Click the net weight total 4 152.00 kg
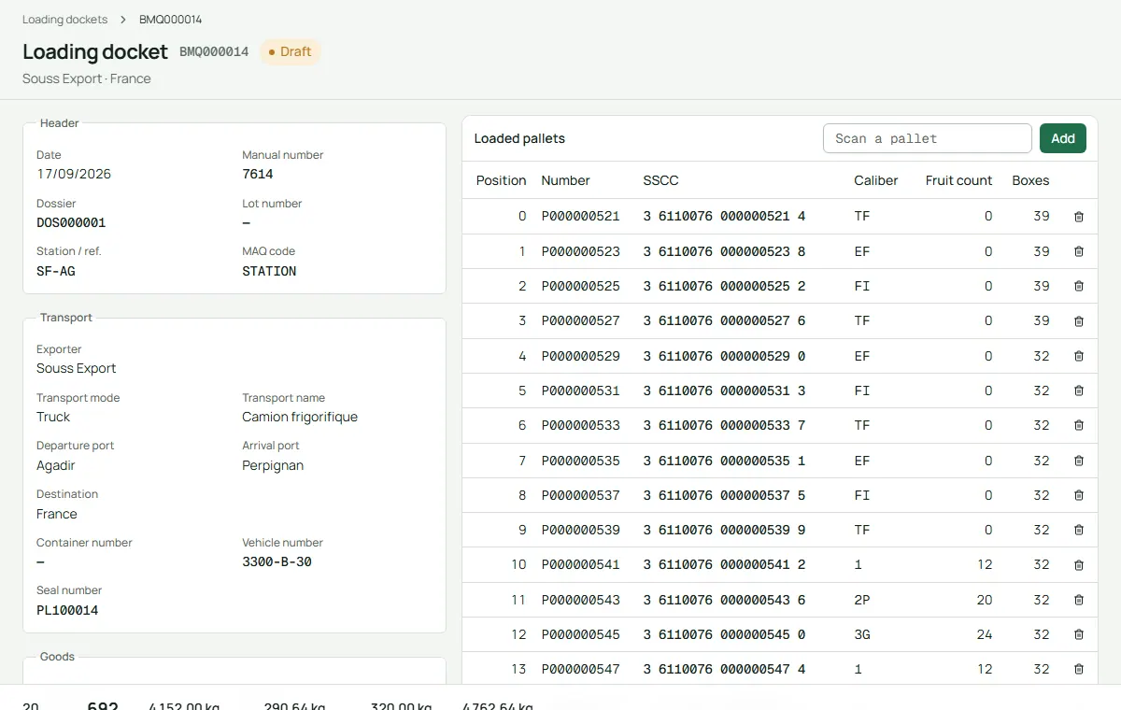The image size is (1121, 710). click(184, 705)
